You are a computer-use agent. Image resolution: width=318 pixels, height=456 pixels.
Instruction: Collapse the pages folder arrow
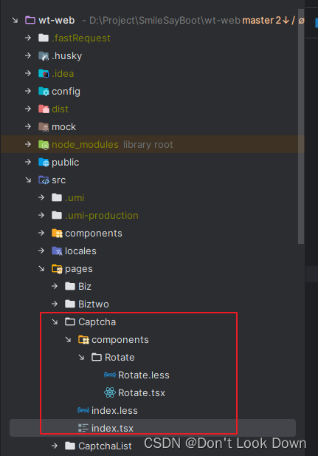(x=41, y=269)
